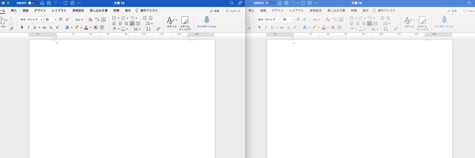Image resolution: width=475 pixels, height=158 pixels.
Task: Increase indent in 文書 15
Action: (151, 18)
